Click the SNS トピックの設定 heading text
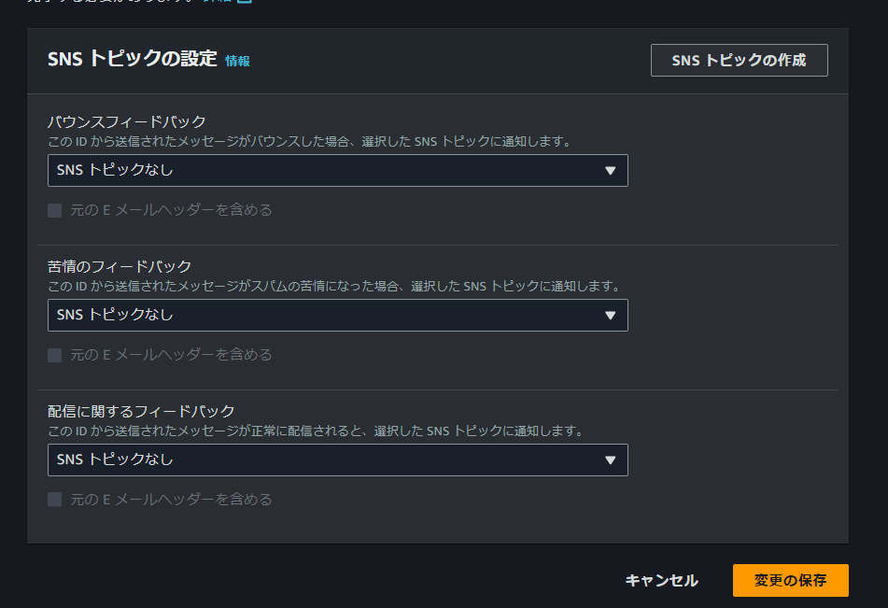Screen dimensions: 888x608 133,58
